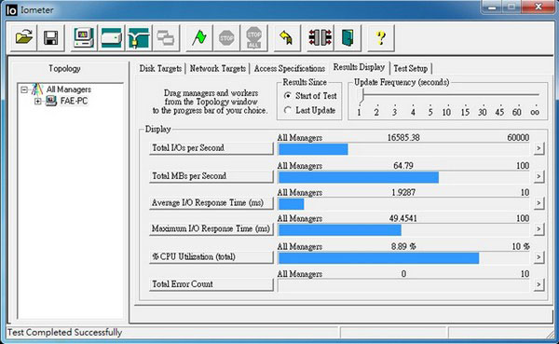Start a new network worker
The height and width of the screenshot is (344, 559).
[138, 37]
